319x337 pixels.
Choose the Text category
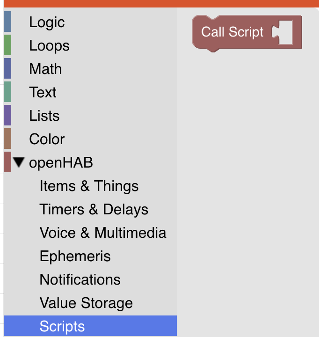[43, 93]
